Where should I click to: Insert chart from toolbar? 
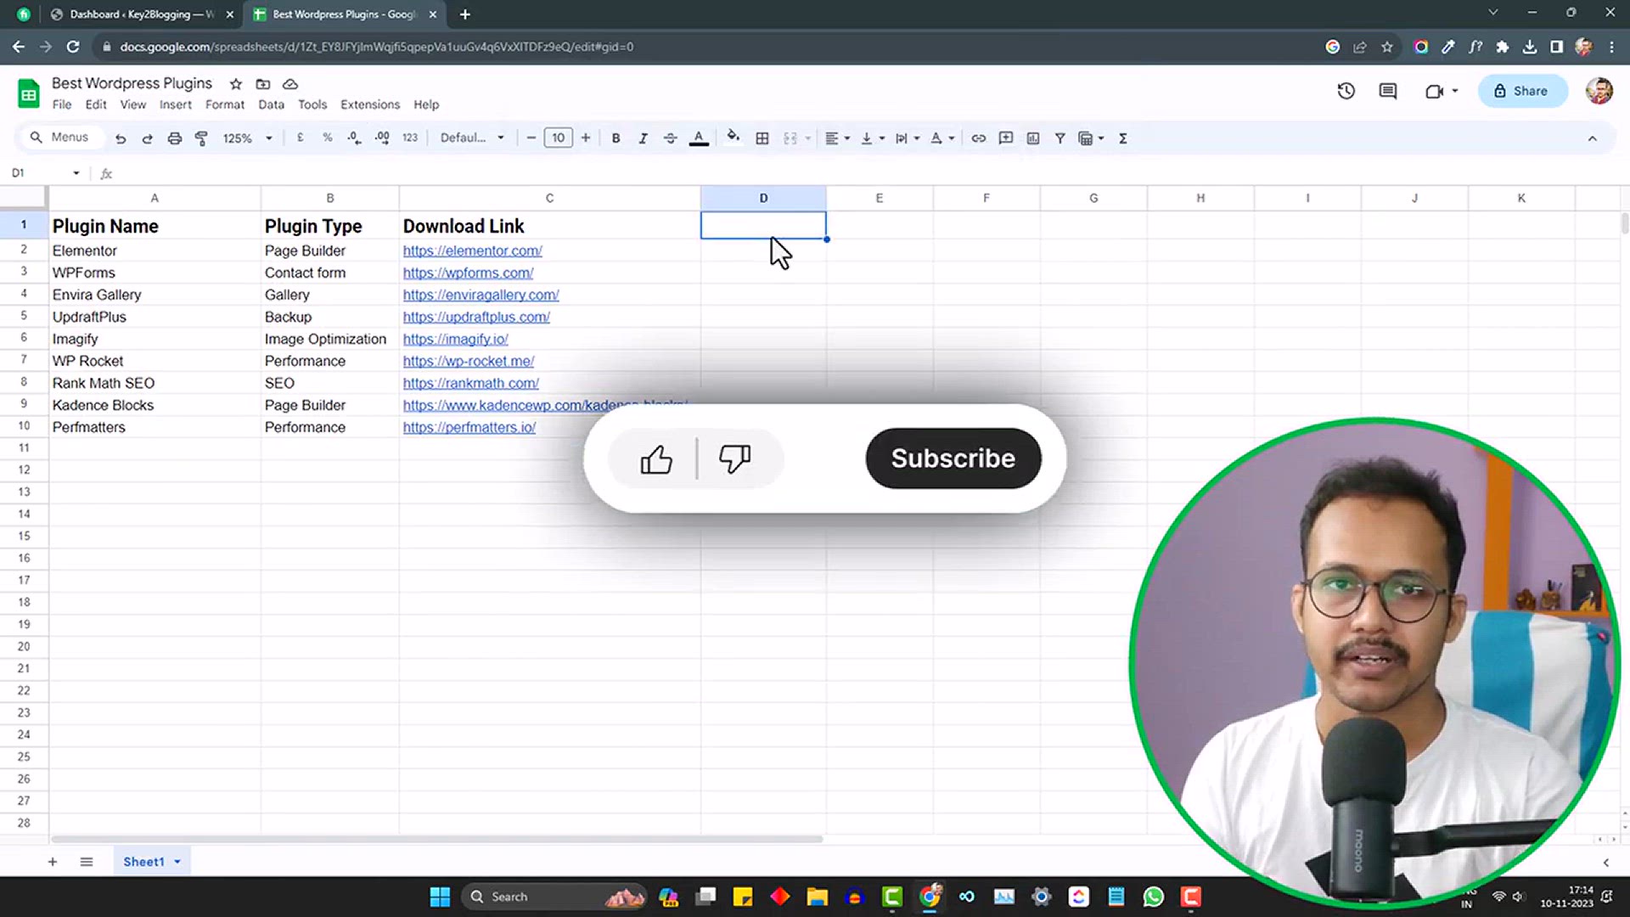pyautogui.click(x=1033, y=138)
